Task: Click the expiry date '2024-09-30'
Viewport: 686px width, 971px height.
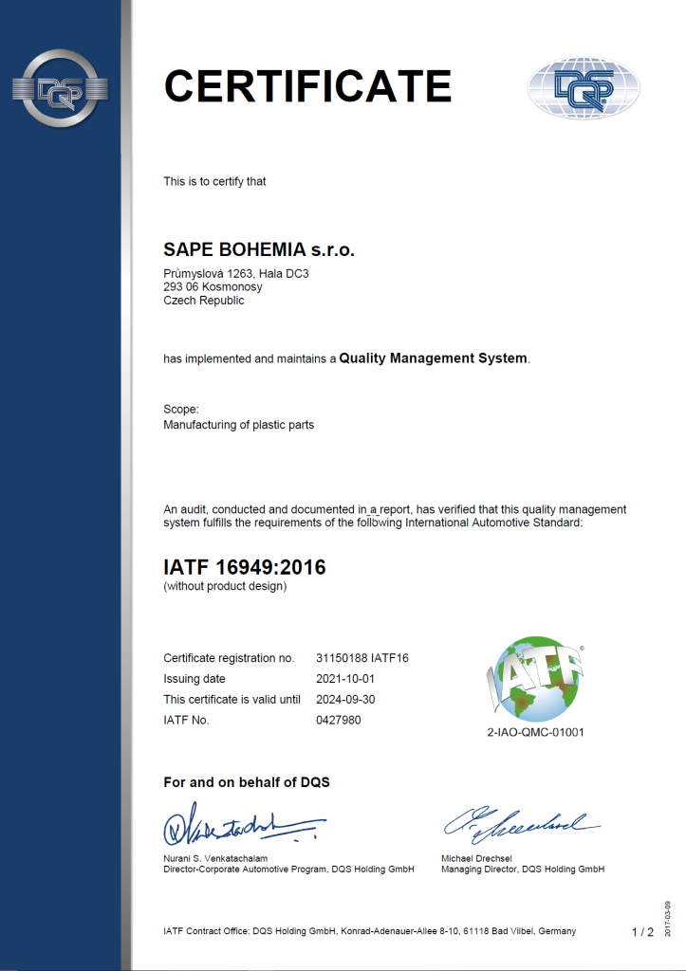Action: pos(345,699)
